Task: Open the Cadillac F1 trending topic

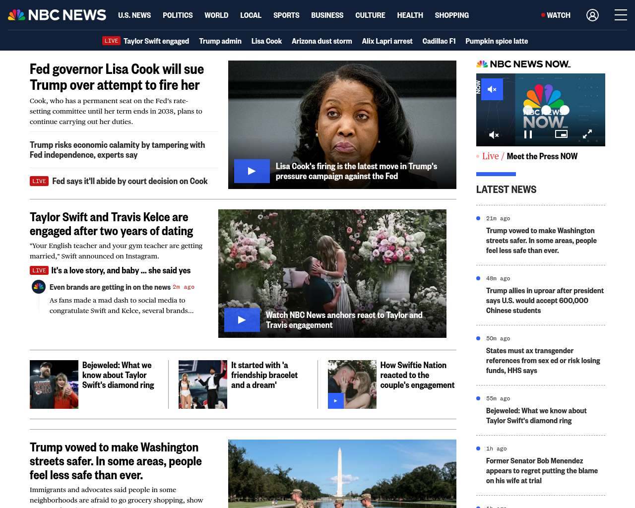Action: pos(439,41)
